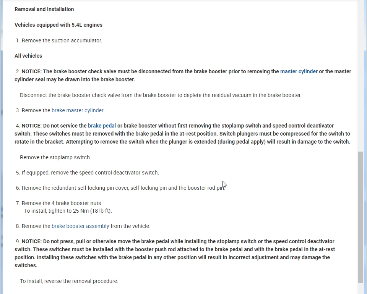Screen dimensions: 367x294
Task: Click step 7 about the brake booster nuts
Action: 62,203
